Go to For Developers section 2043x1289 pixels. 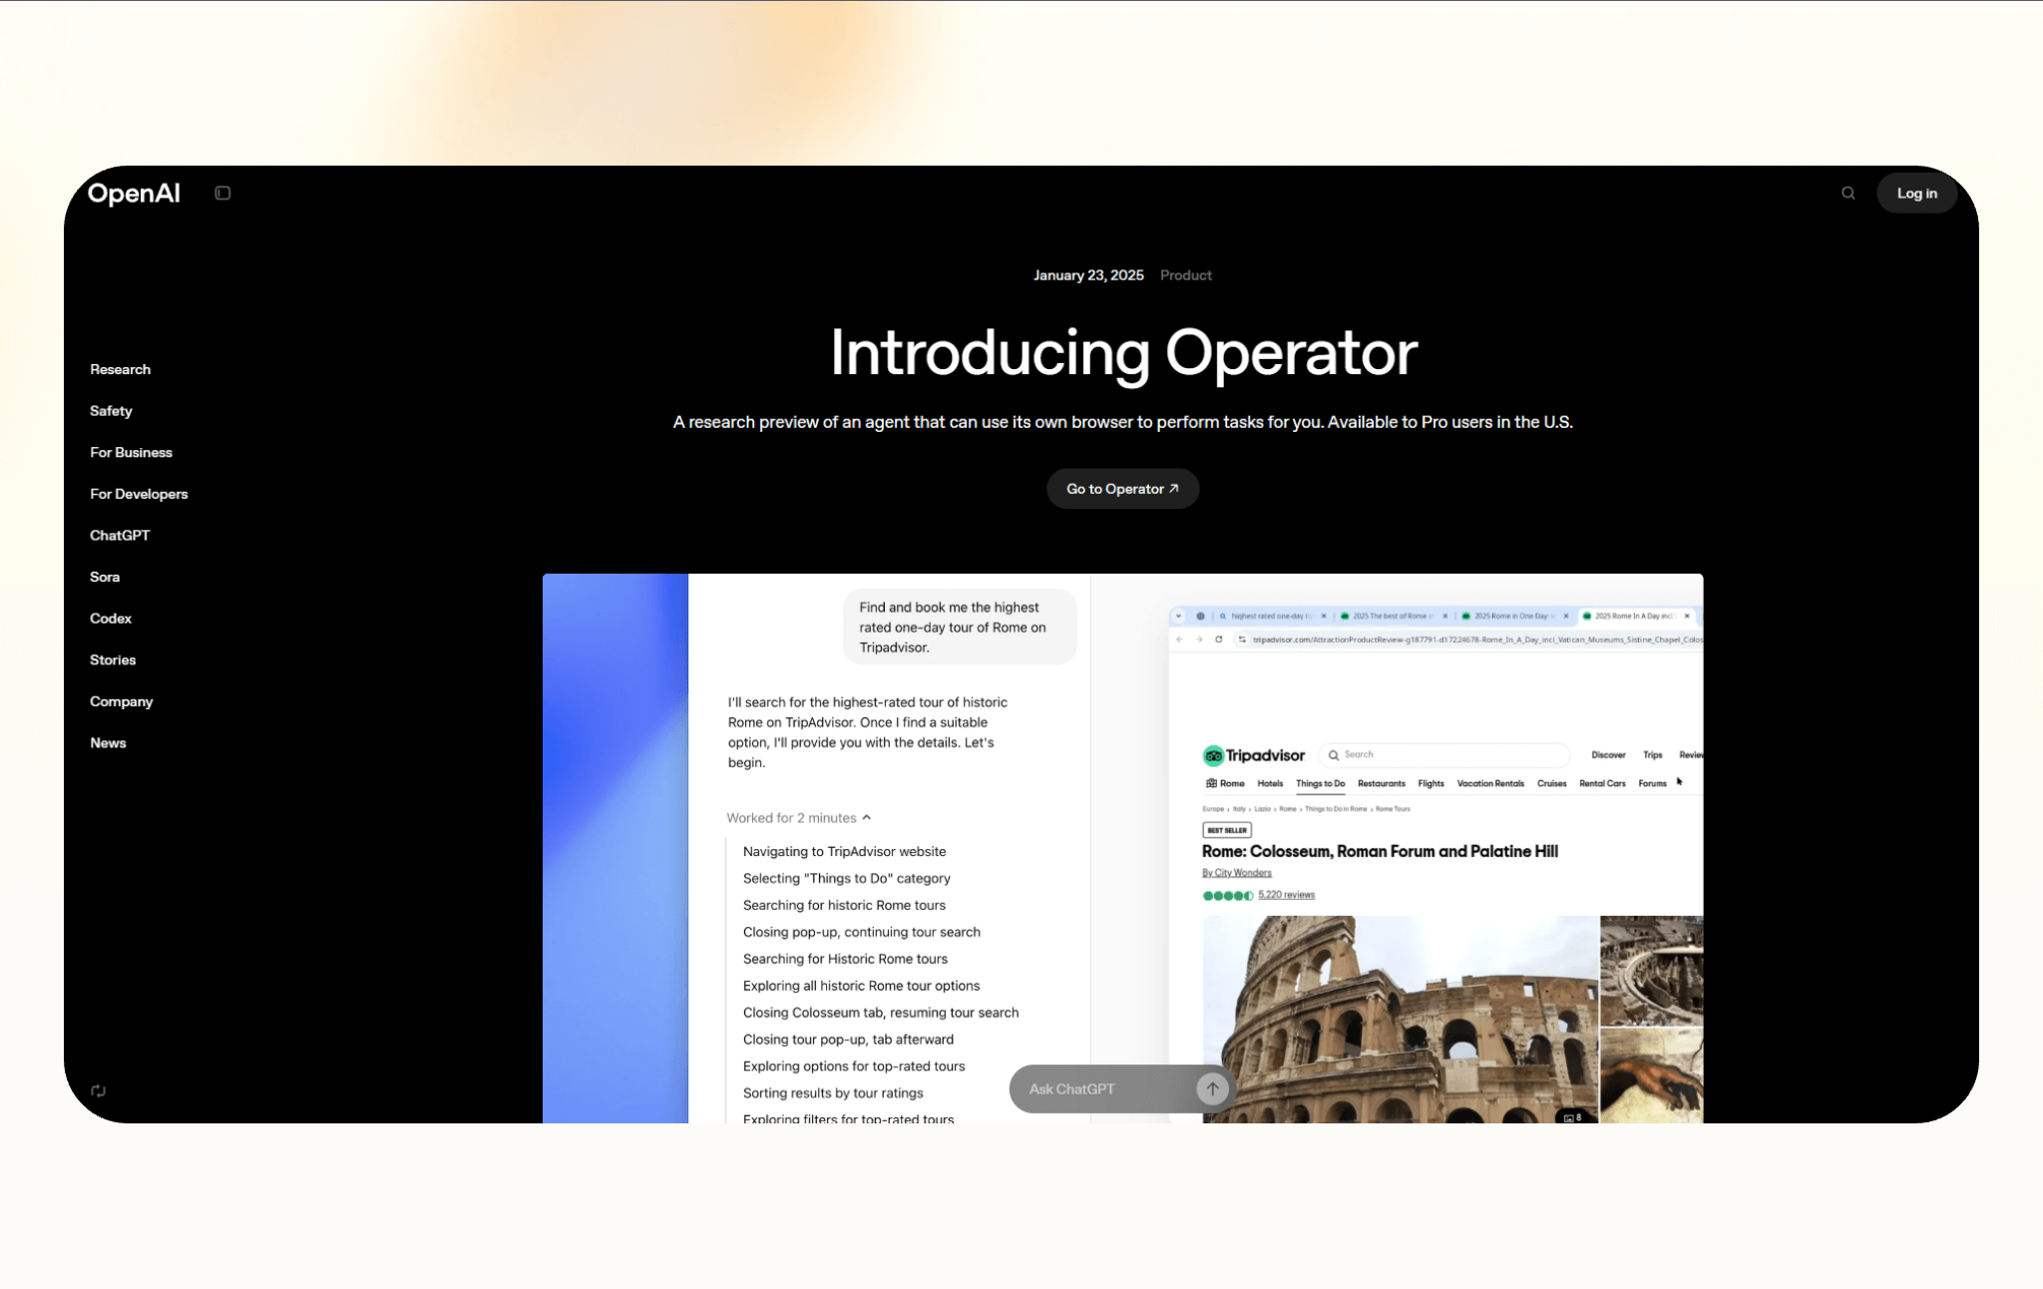(x=139, y=494)
